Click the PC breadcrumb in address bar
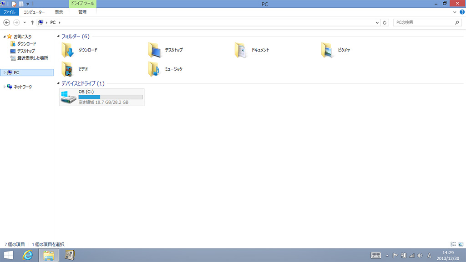 pyautogui.click(x=53, y=22)
